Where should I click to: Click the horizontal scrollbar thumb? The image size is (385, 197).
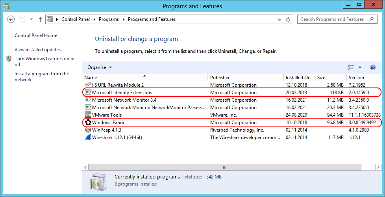click(225, 167)
